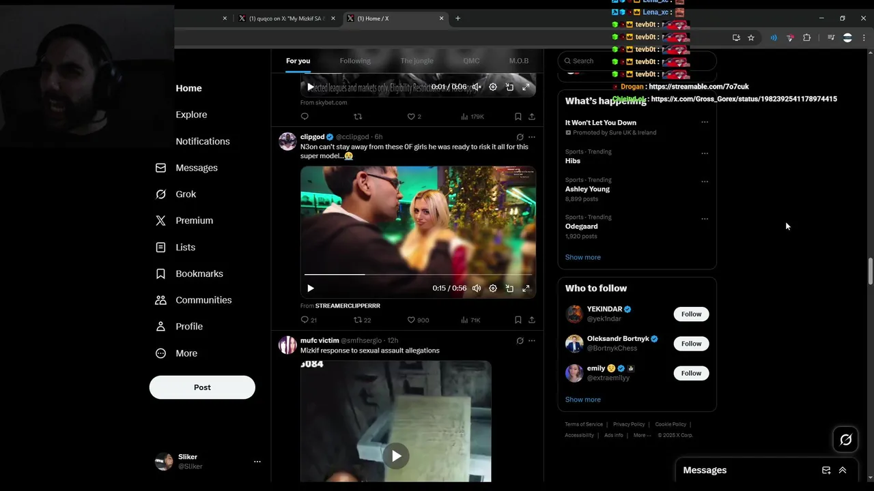
Task: Share the skybet.com post
Action: pyautogui.click(x=531, y=117)
